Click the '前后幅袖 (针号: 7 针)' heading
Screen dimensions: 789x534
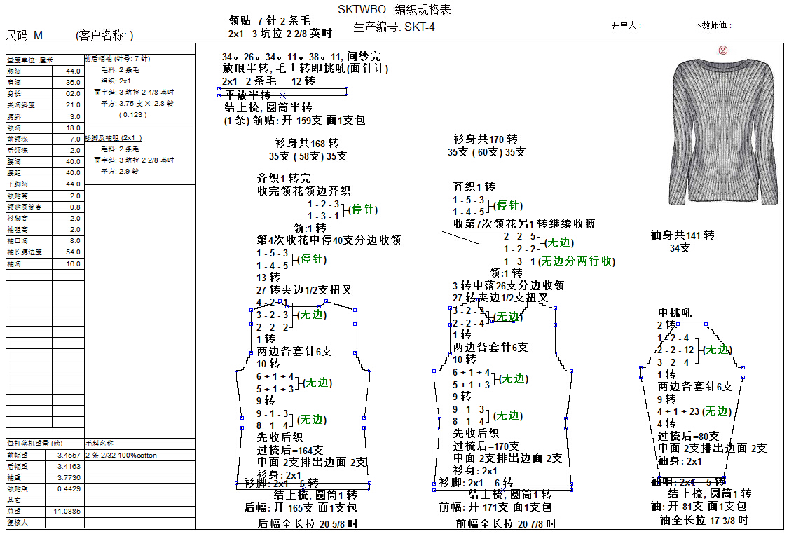[x=117, y=59]
